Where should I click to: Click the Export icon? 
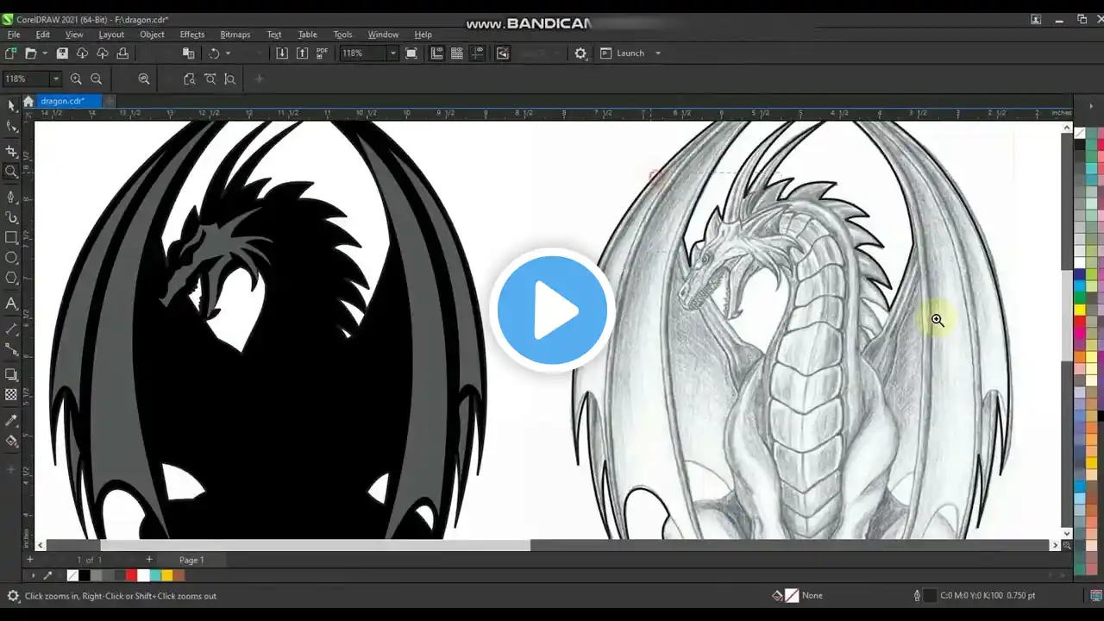(x=302, y=53)
